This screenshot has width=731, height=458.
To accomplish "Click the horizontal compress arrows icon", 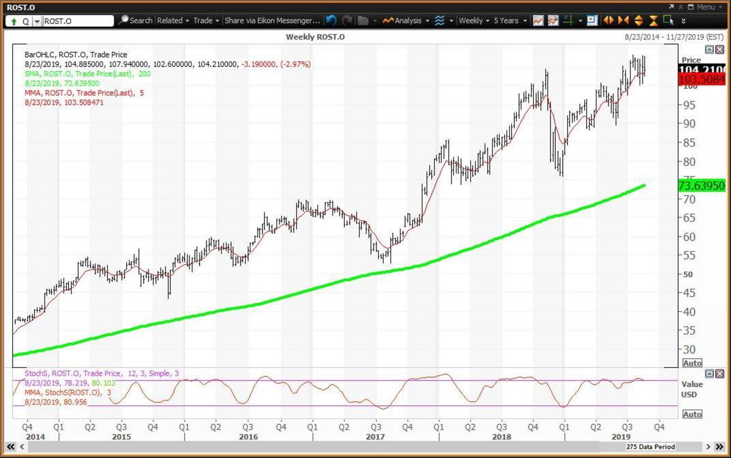I will [x=623, y=21].
